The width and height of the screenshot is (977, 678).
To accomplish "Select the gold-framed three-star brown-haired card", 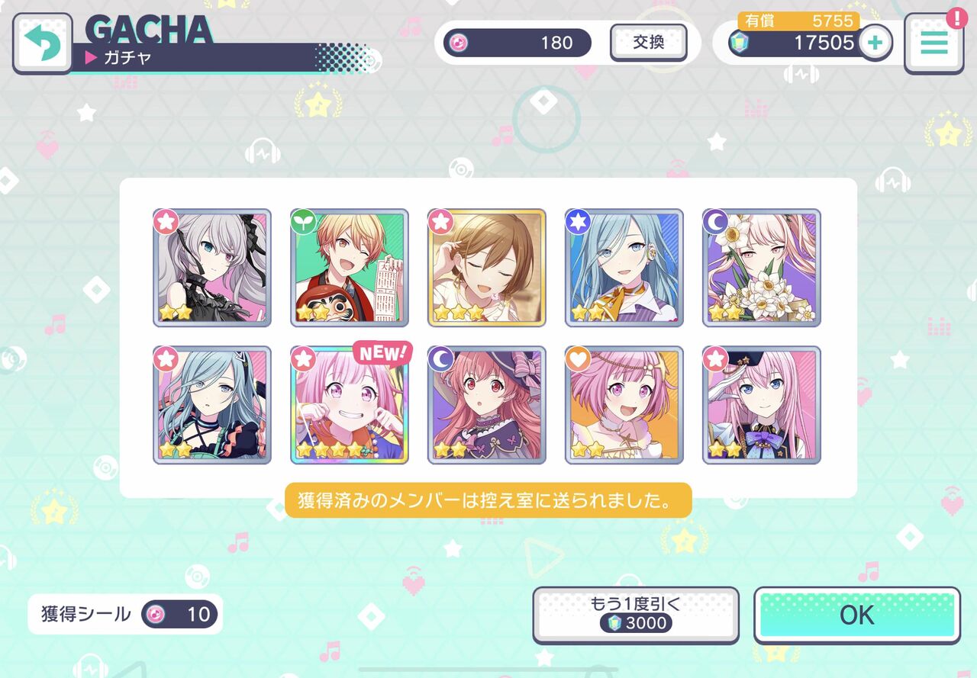I will click(x=487, y=268).
